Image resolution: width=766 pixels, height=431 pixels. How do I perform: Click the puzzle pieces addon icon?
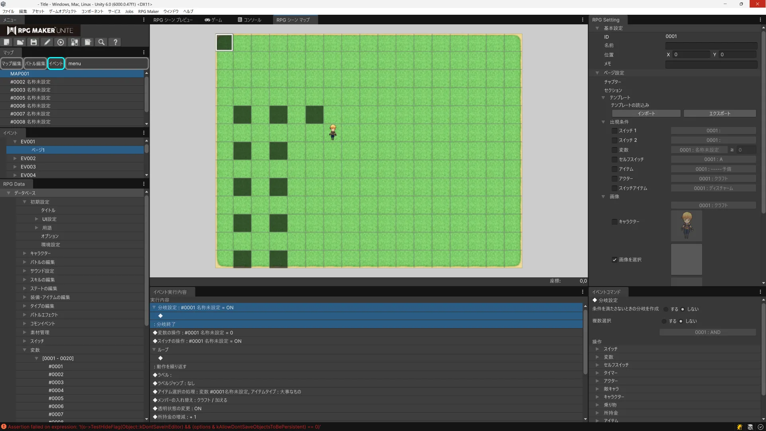(74, 42)
